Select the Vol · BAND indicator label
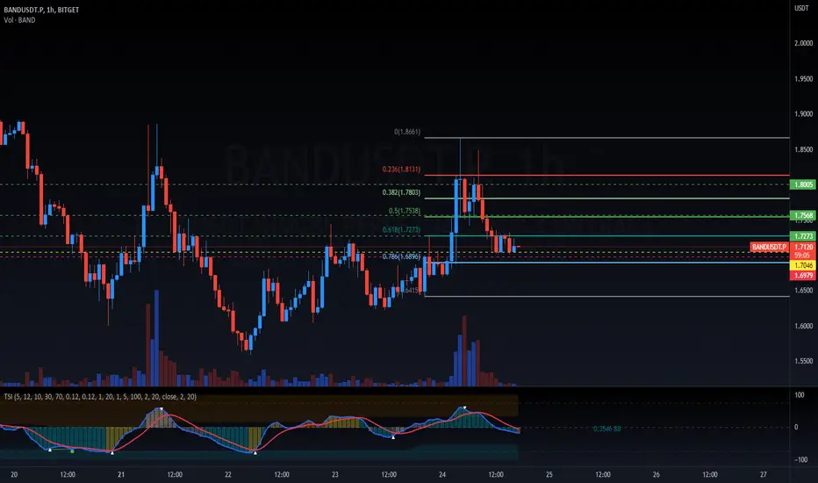The image size is (818, 483). (19, 20)
